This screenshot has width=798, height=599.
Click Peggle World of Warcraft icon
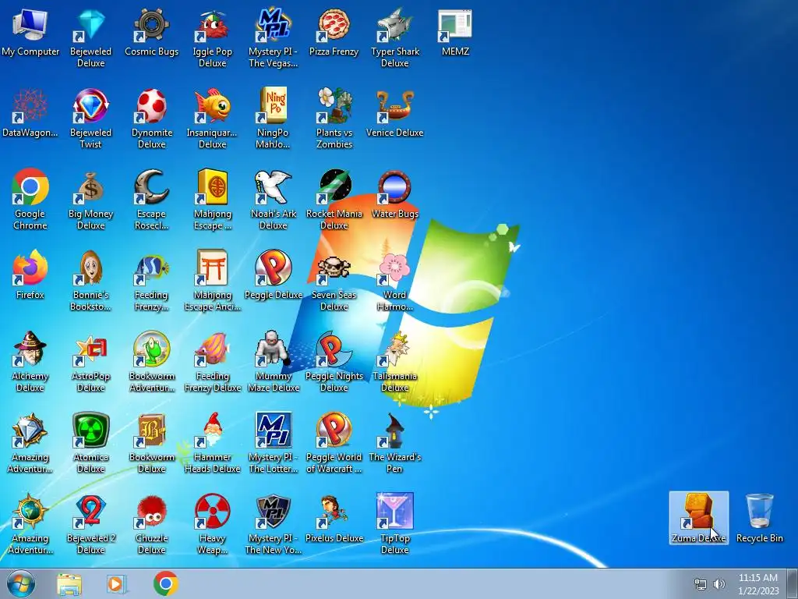tap(334, 431)
